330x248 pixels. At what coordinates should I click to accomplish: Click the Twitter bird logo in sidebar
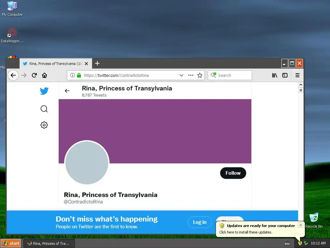(x=44, y=91)
